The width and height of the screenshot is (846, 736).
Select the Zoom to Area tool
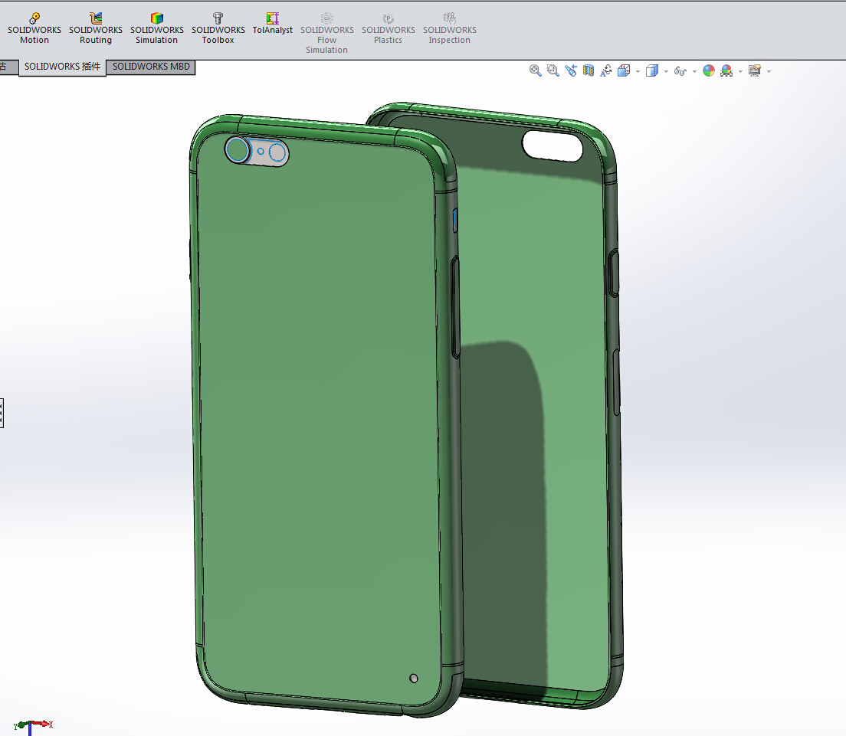point(553,70)
